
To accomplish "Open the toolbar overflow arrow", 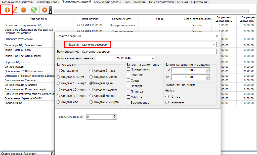I will (x=50, y=10).
